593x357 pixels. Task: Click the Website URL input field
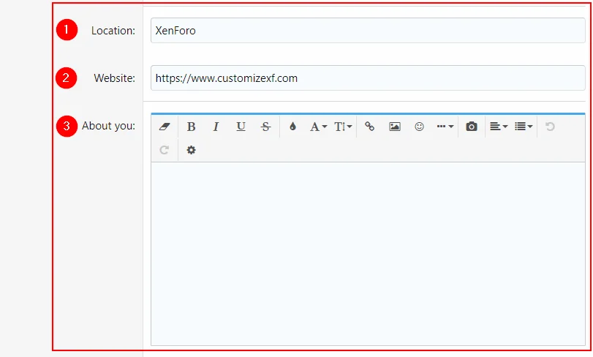[x=367, y=78]
